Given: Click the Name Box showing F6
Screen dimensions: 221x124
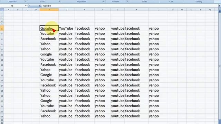Looking at the screenshot, I should tap(12, 6).
